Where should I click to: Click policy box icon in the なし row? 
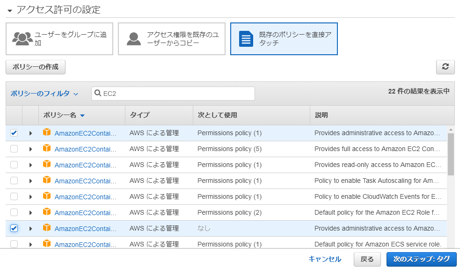(47, 227)
